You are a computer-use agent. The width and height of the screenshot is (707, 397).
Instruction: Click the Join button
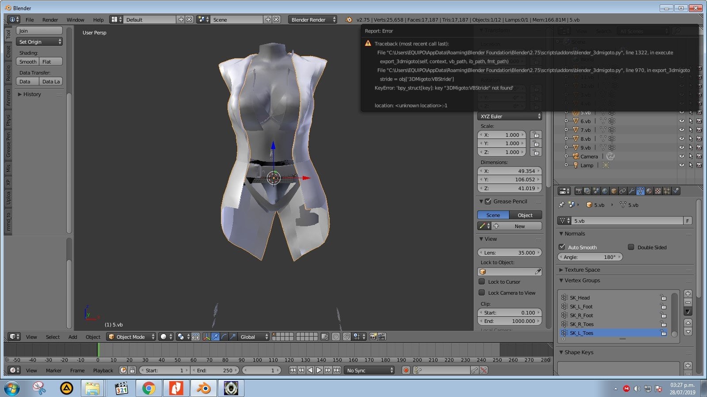(x=39, y=30)
